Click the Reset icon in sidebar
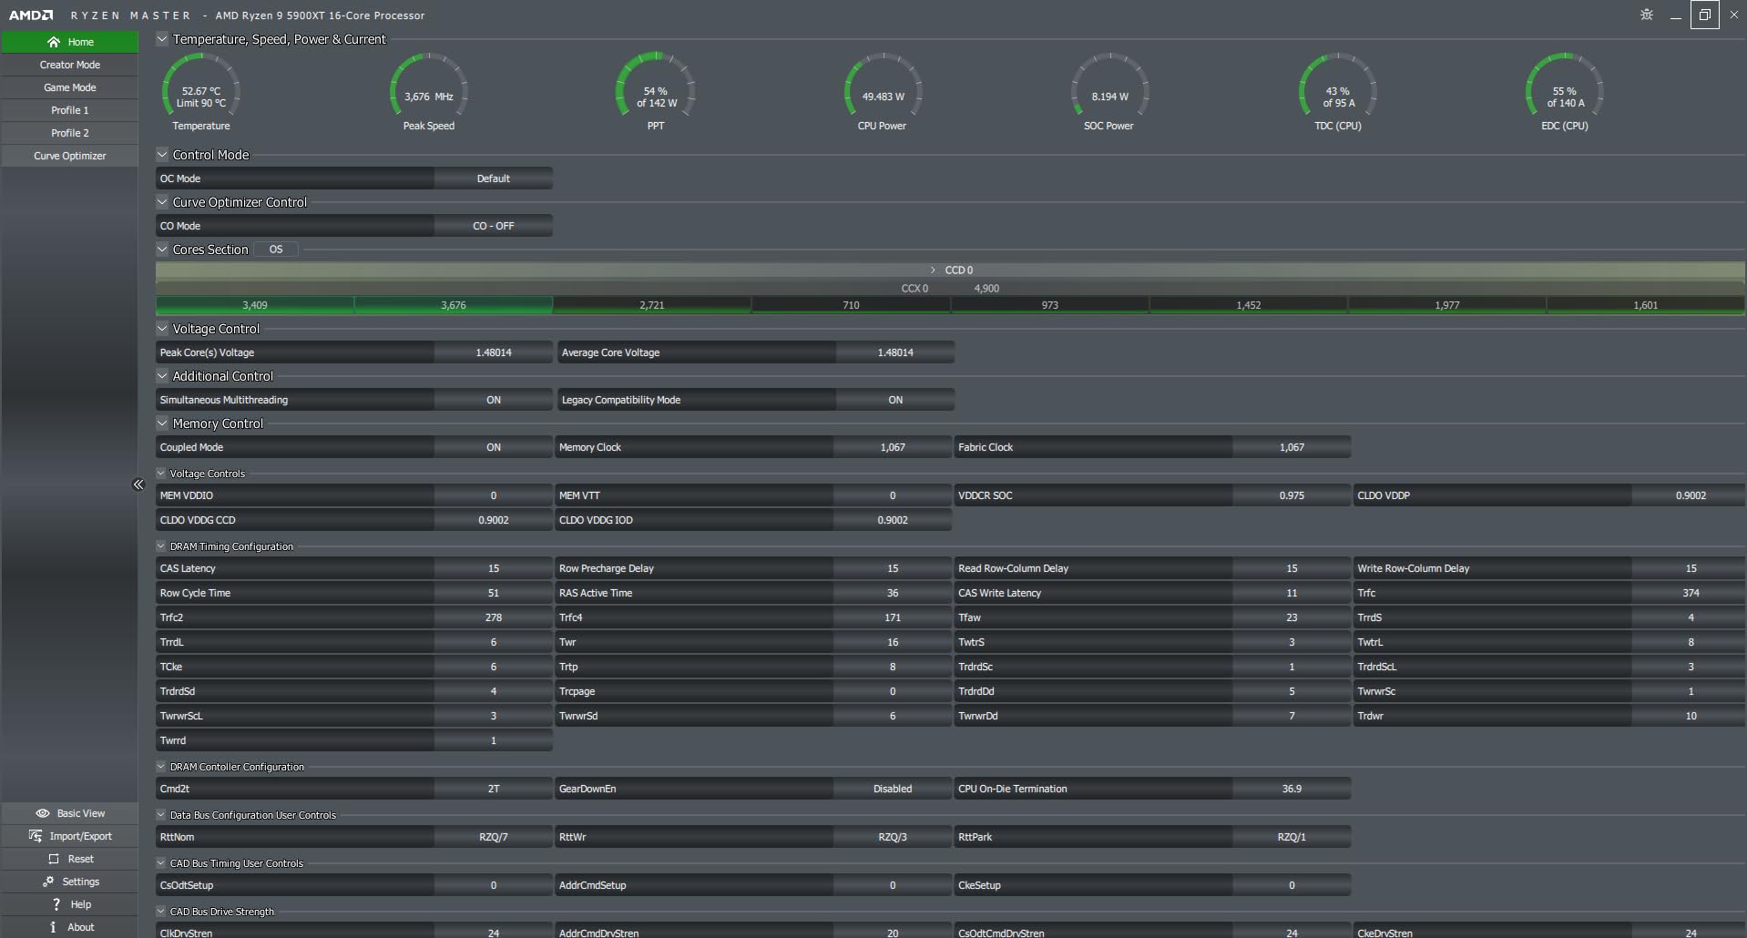The height and width of the screenshot is (938, 1747). [x=54, y=859]
